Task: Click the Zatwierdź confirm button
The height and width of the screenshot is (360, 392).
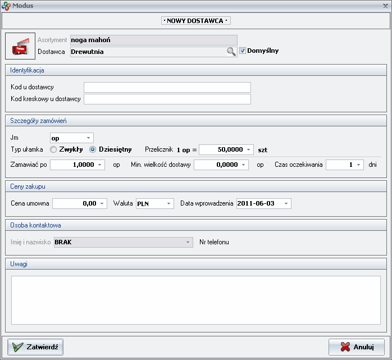Action: click(x=35, y=347)
